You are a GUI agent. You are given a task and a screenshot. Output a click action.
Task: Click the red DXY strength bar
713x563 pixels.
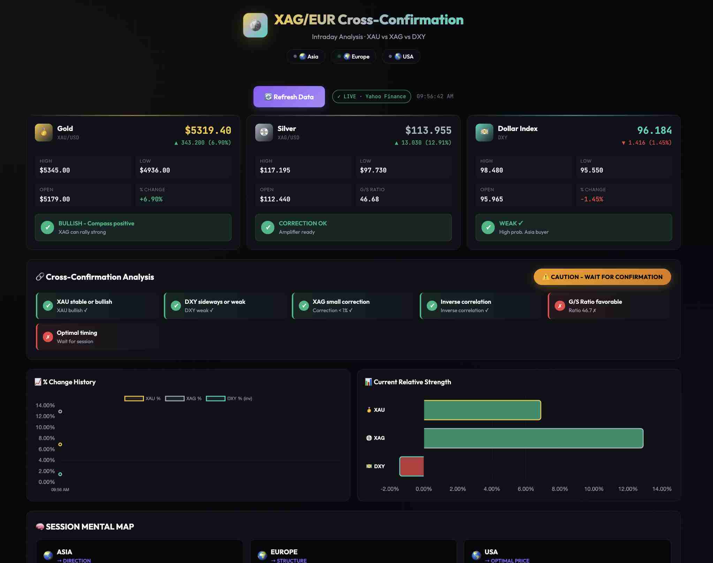412,466
